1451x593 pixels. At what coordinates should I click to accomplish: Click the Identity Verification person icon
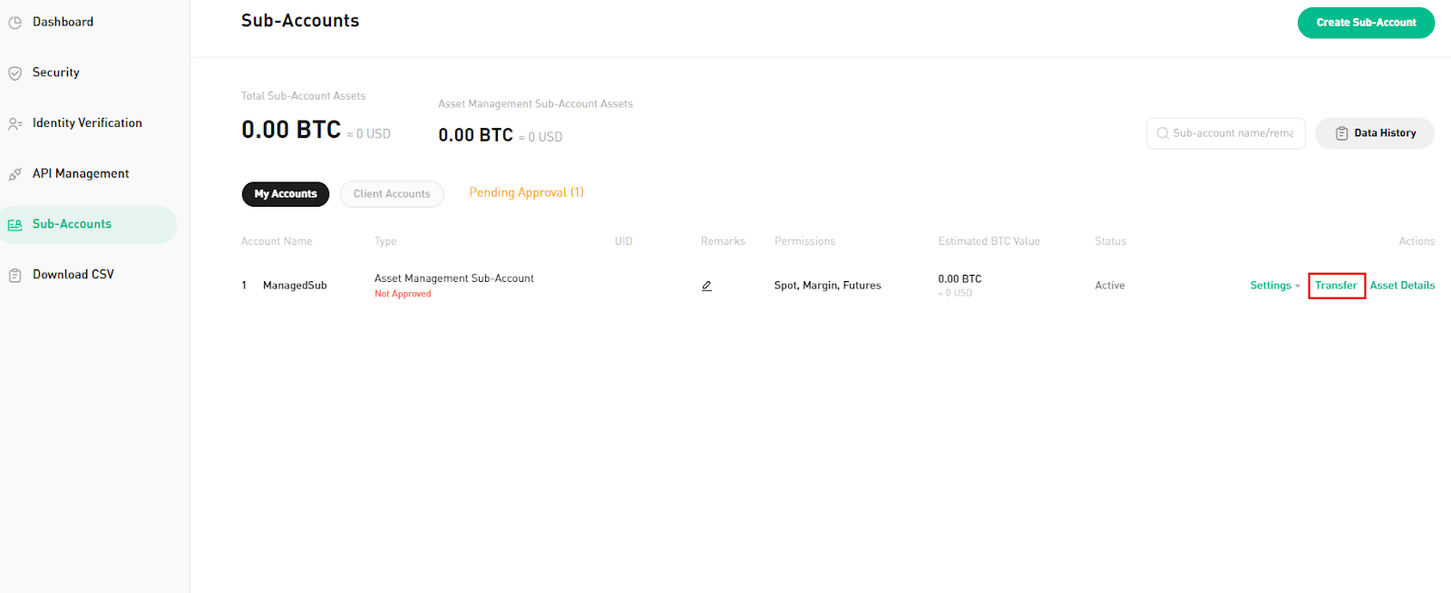click(15, 124)
